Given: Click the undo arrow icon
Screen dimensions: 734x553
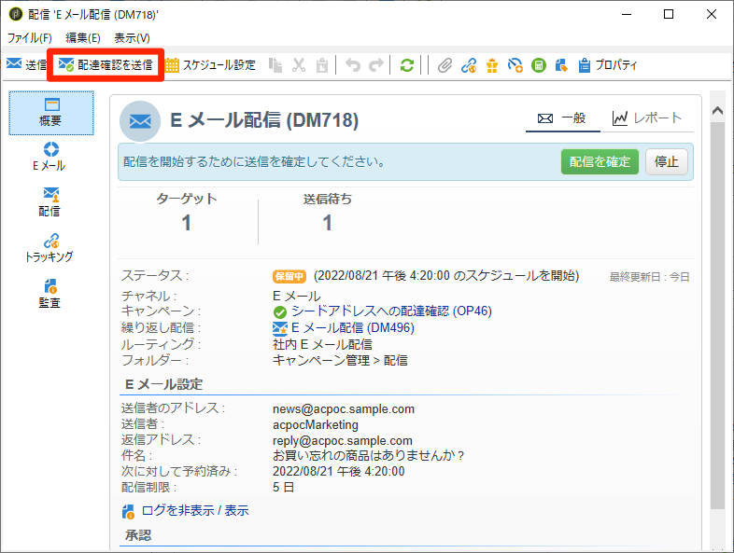Looking at the screenshot, I should tap(353, 65).
